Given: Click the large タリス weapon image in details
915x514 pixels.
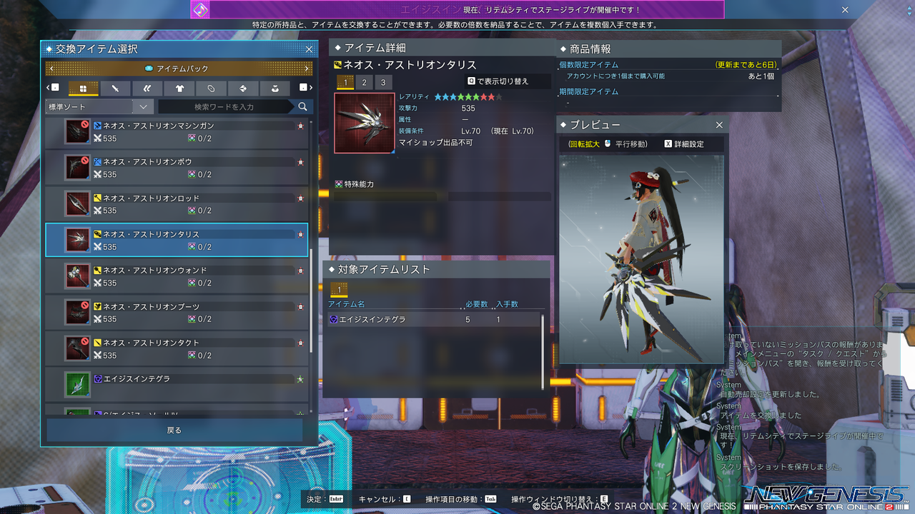Looking at the screenshot, I should pyautogui.click(x=365, y=123).
